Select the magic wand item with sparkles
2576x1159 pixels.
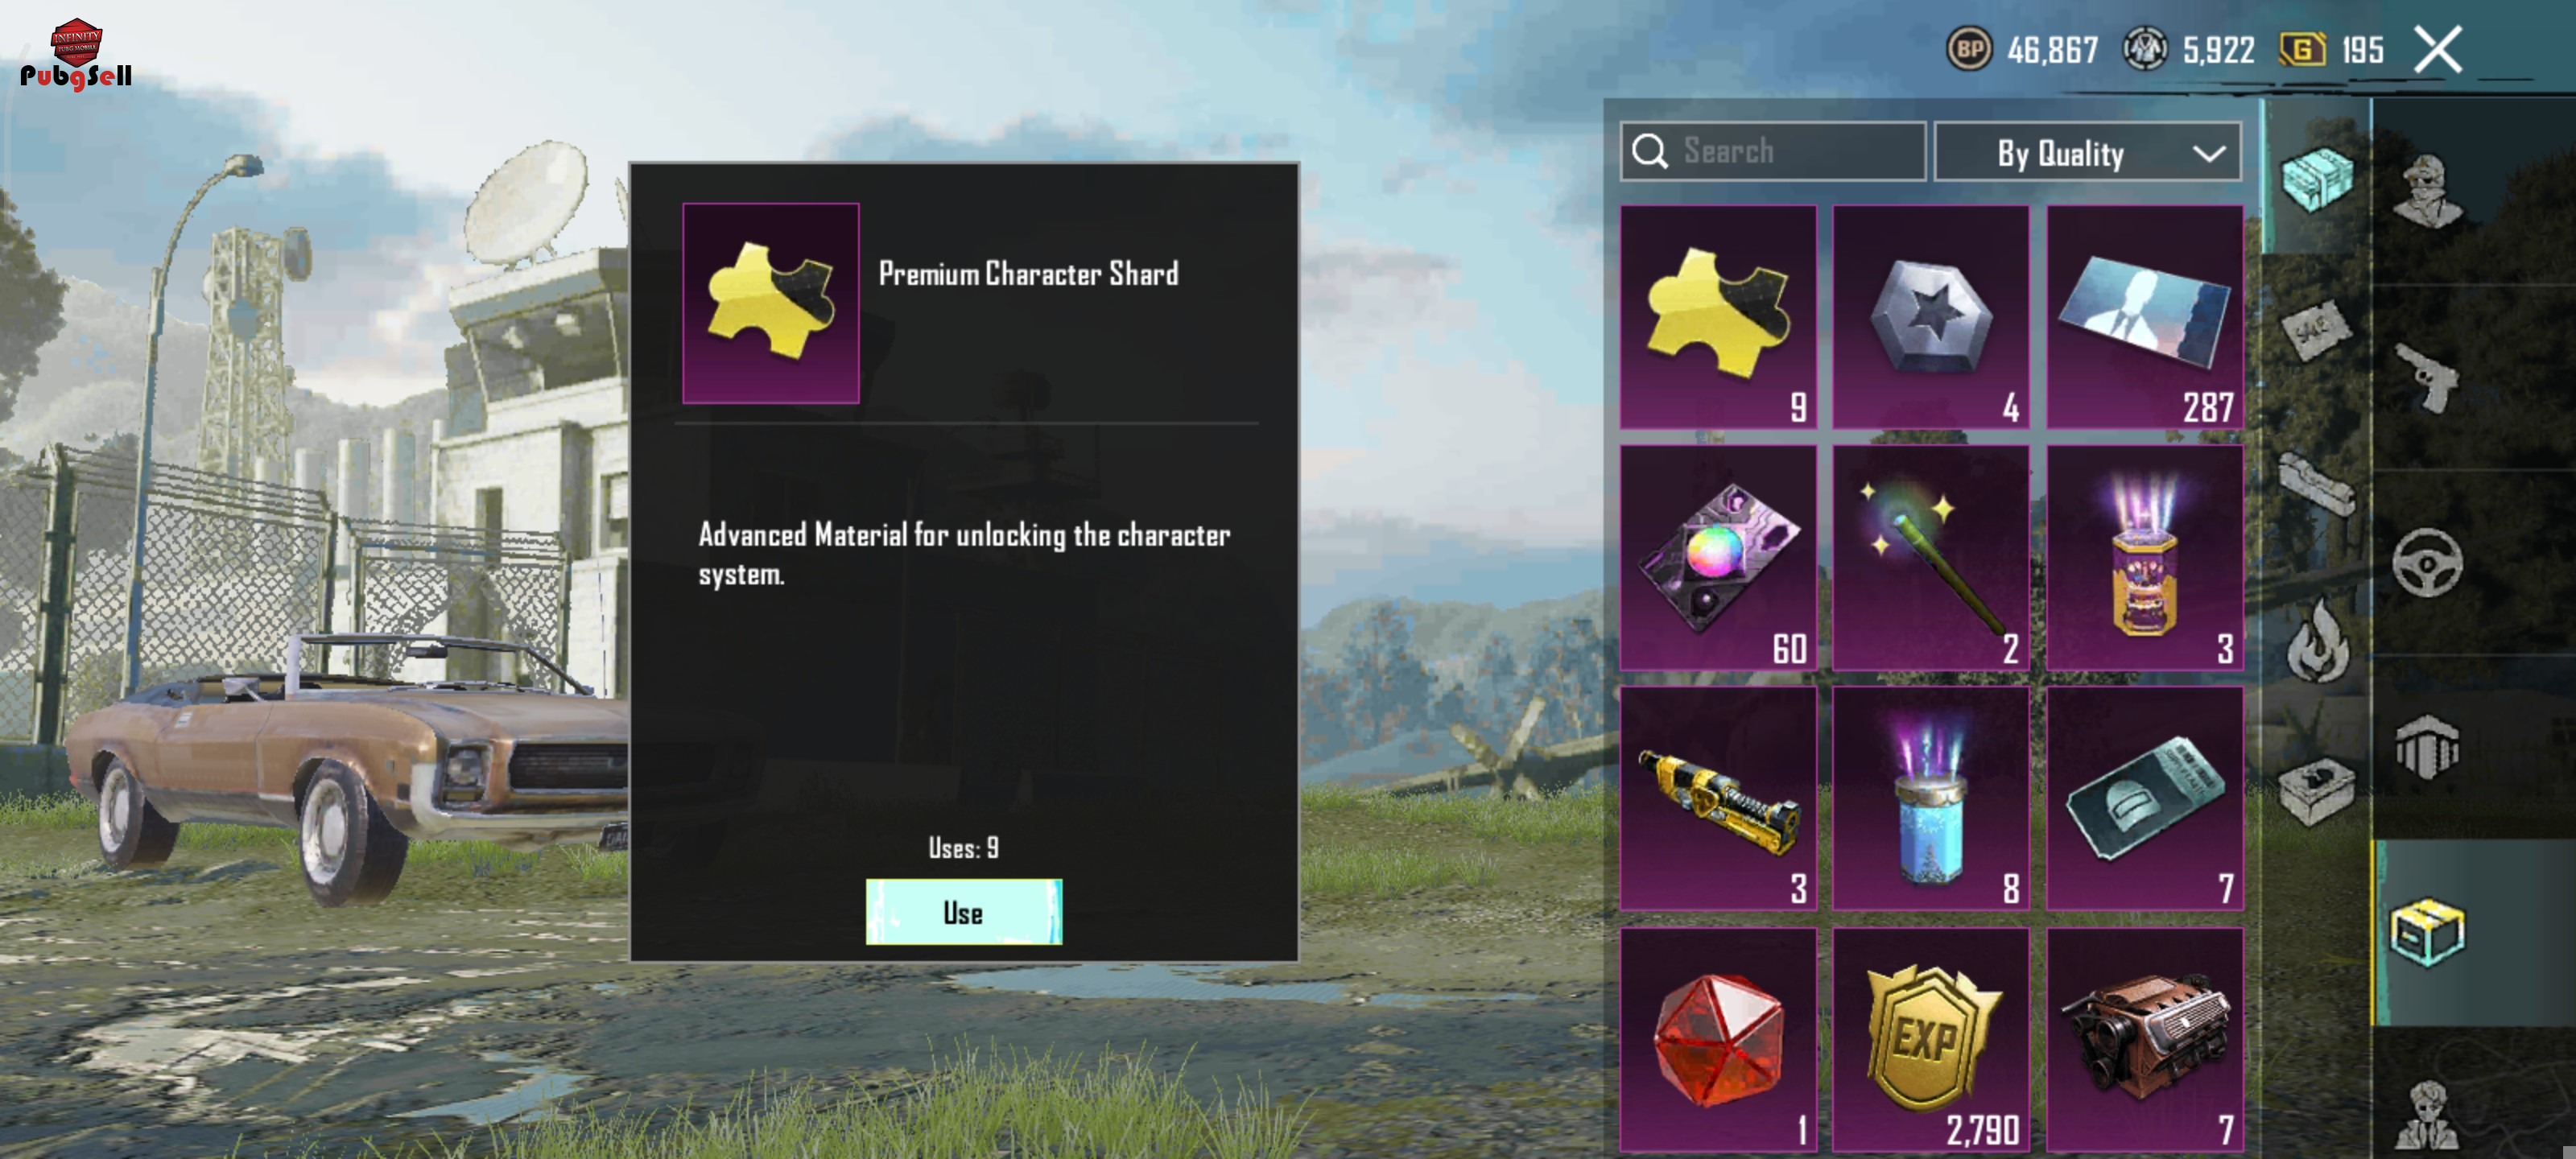click(1930, 558)
